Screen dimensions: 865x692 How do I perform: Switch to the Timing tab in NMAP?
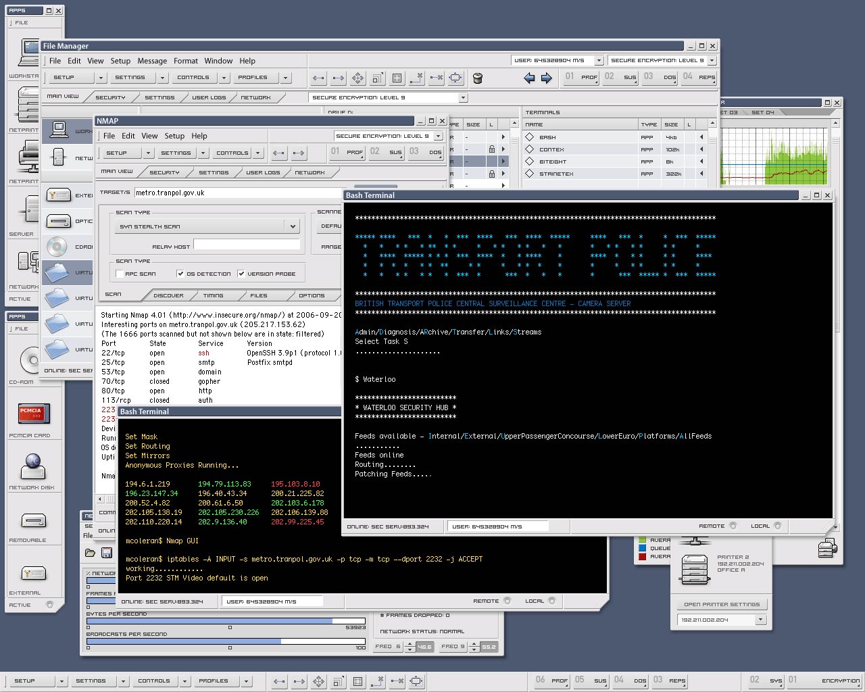[213, 295]
